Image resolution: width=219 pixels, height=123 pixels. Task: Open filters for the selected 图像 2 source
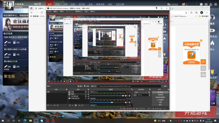pyautogui.click(x=87, y=86)
